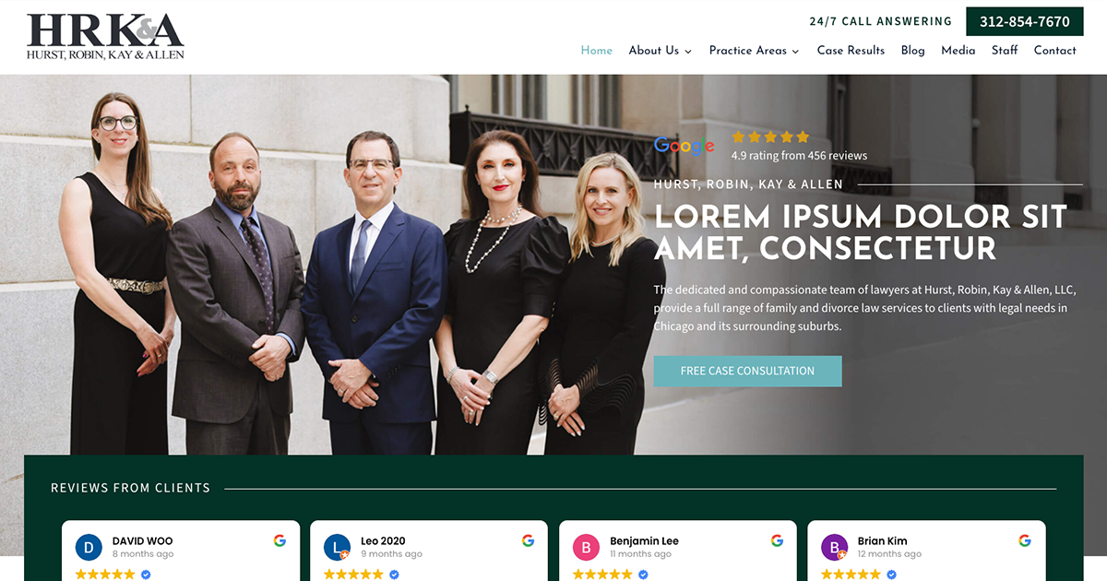This screenshot has width=1107, height=581.
Task: Open the Contact page link
Action: pyautogui.click(x=1055, y=51)
